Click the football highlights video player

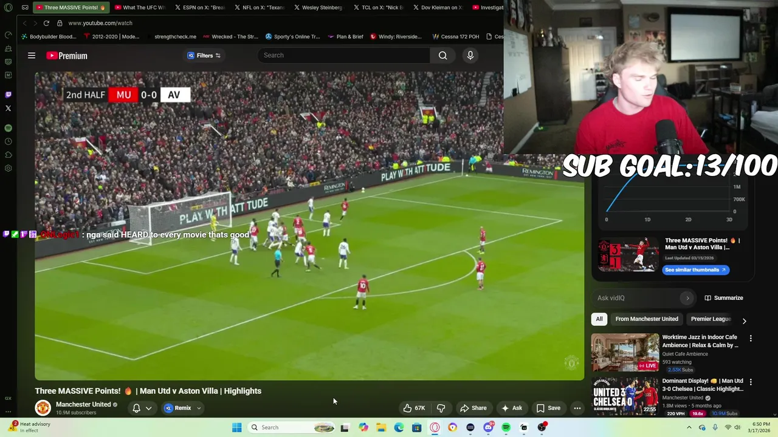pyautogui.click(x=309, y=226)
